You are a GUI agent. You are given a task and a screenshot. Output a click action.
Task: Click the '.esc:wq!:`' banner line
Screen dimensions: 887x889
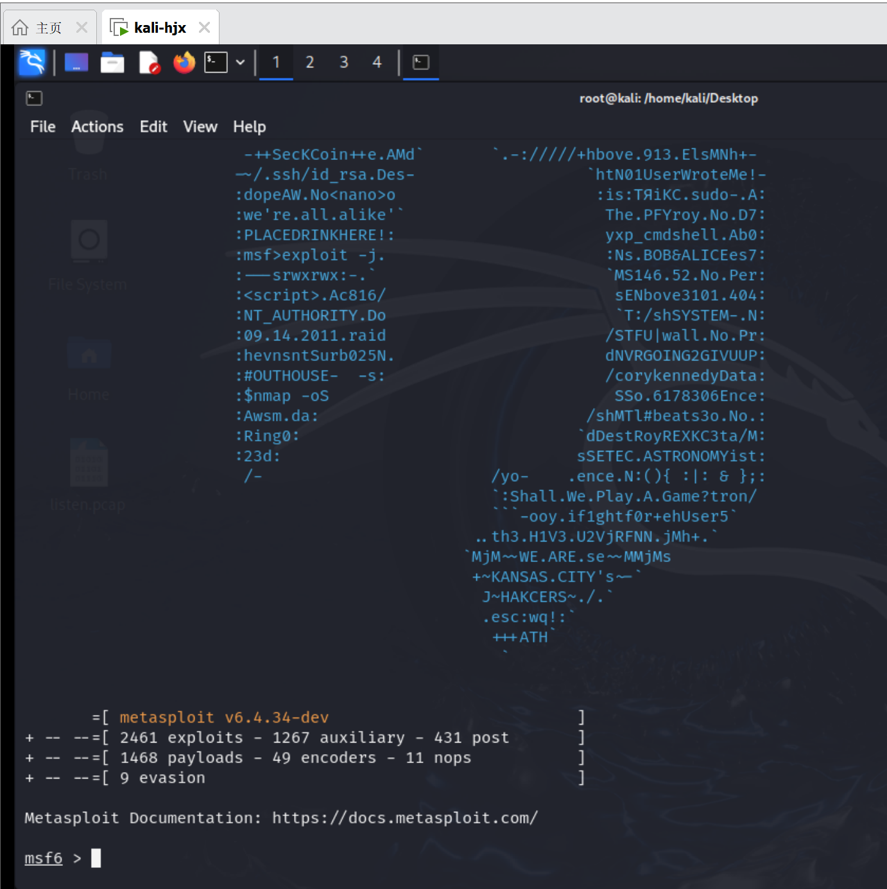coord(529,617)
